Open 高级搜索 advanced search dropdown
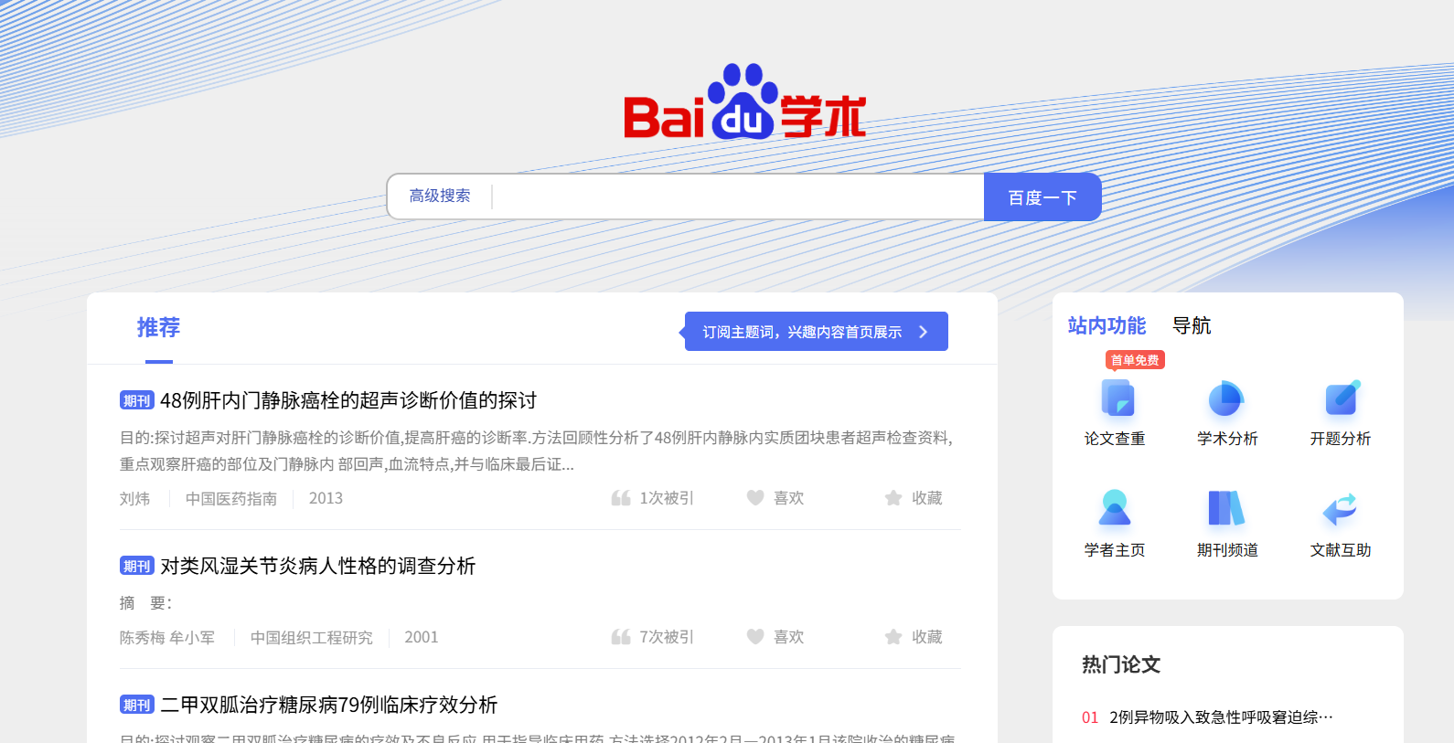1454x743 pixels. [440, 196]
